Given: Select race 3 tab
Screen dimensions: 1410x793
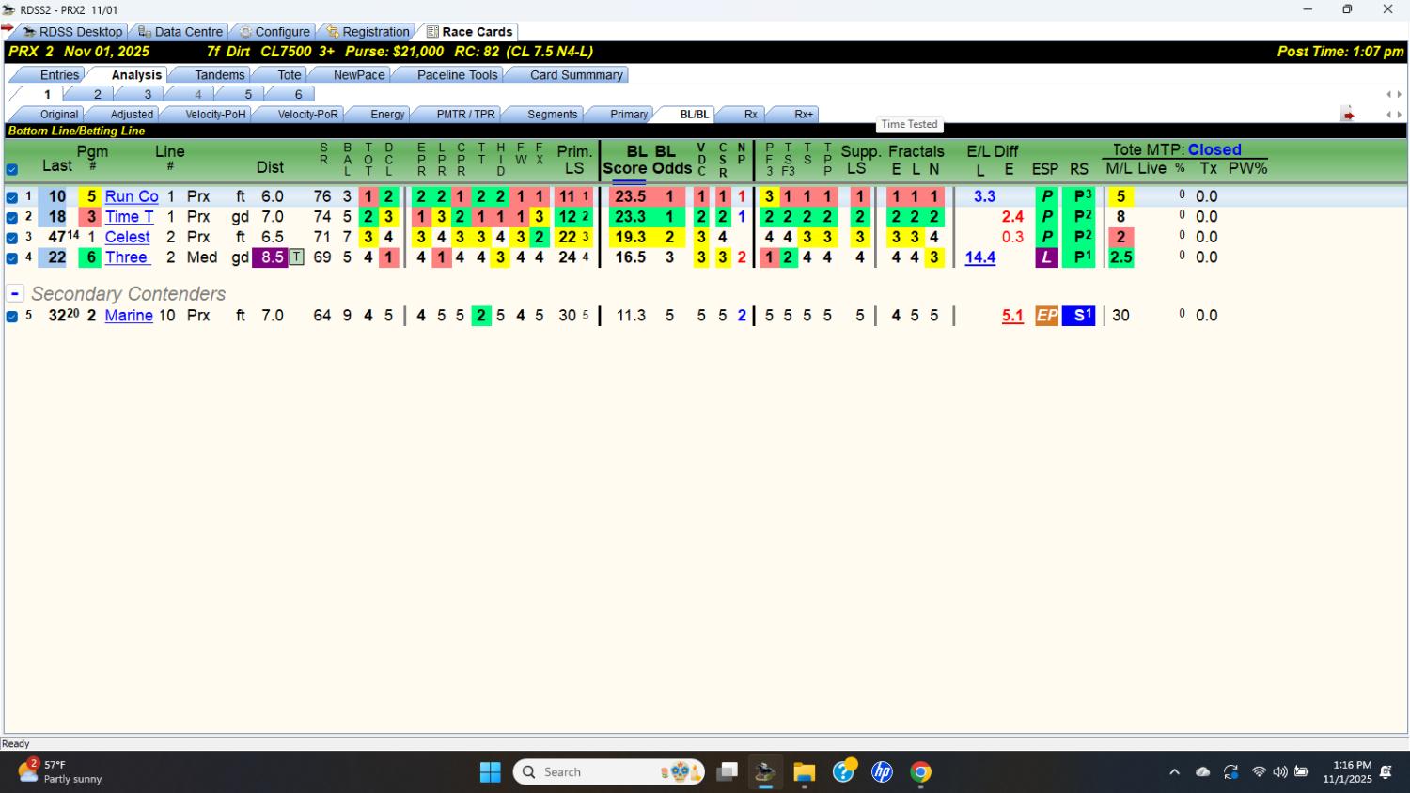Looking at the screenshot, I should [x=148, y=94].
